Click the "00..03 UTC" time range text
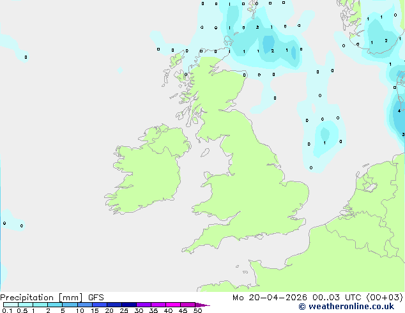This screenshot has height=313, width=405. click(337, 298)
